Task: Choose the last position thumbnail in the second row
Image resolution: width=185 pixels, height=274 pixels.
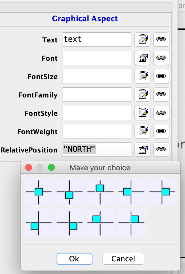Action: coord(131,223)
